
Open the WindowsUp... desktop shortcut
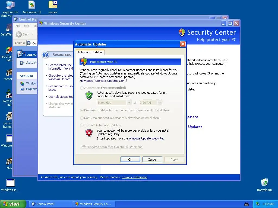(10, 185)
